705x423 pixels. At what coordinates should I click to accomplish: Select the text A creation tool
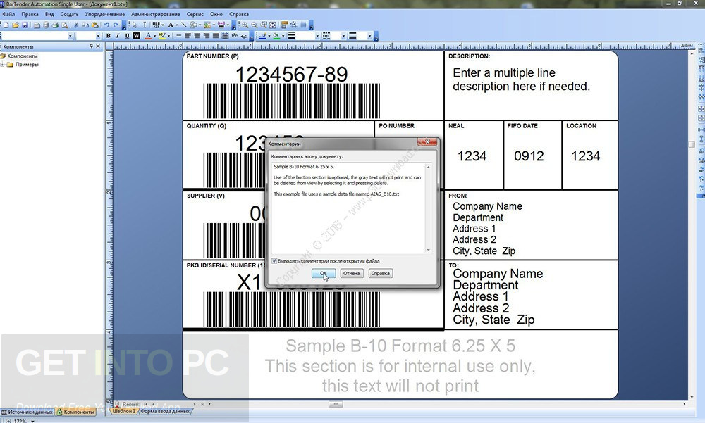coord(171,25)
